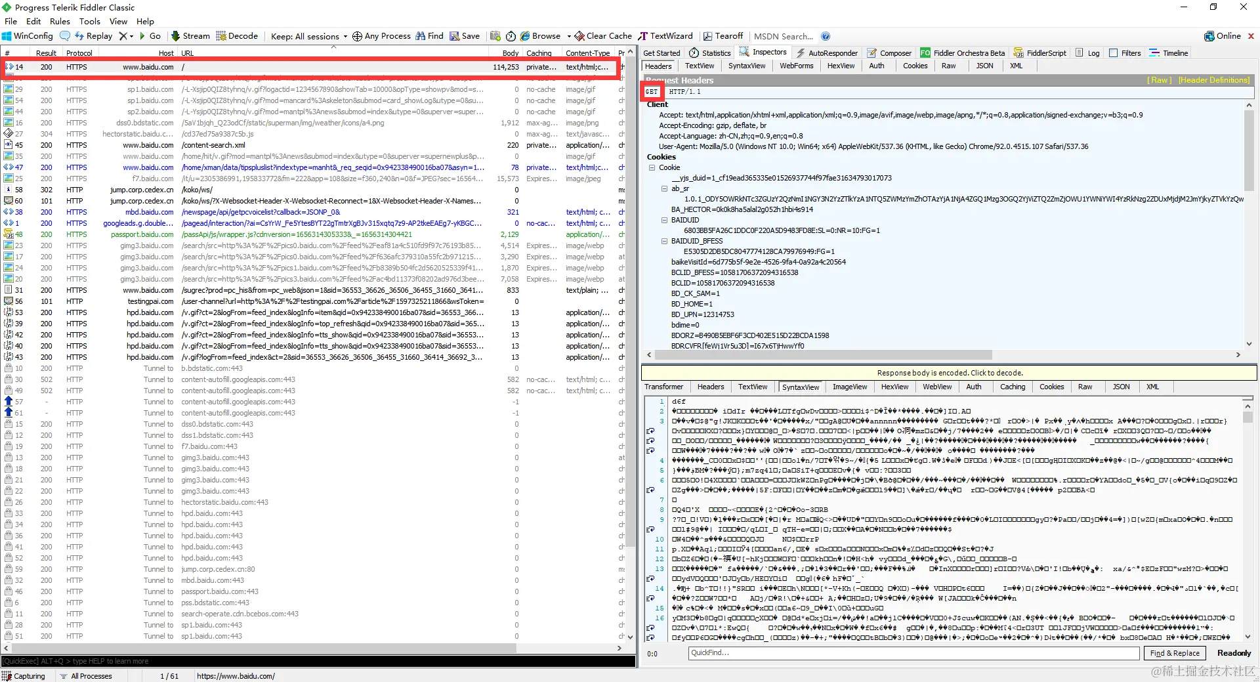Click the Find & Replace button
This screenshot has height=682, width=1260.
1175,653
